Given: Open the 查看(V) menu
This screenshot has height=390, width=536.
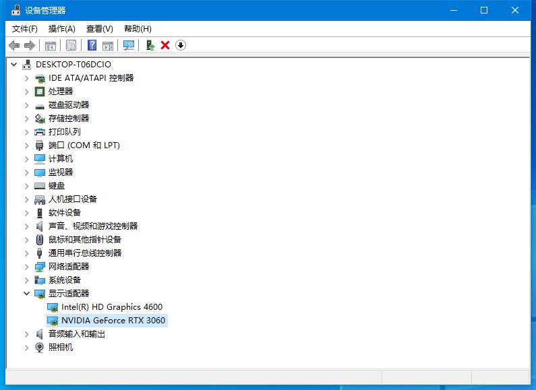Looking at the screenshot, I should point(99,29).
